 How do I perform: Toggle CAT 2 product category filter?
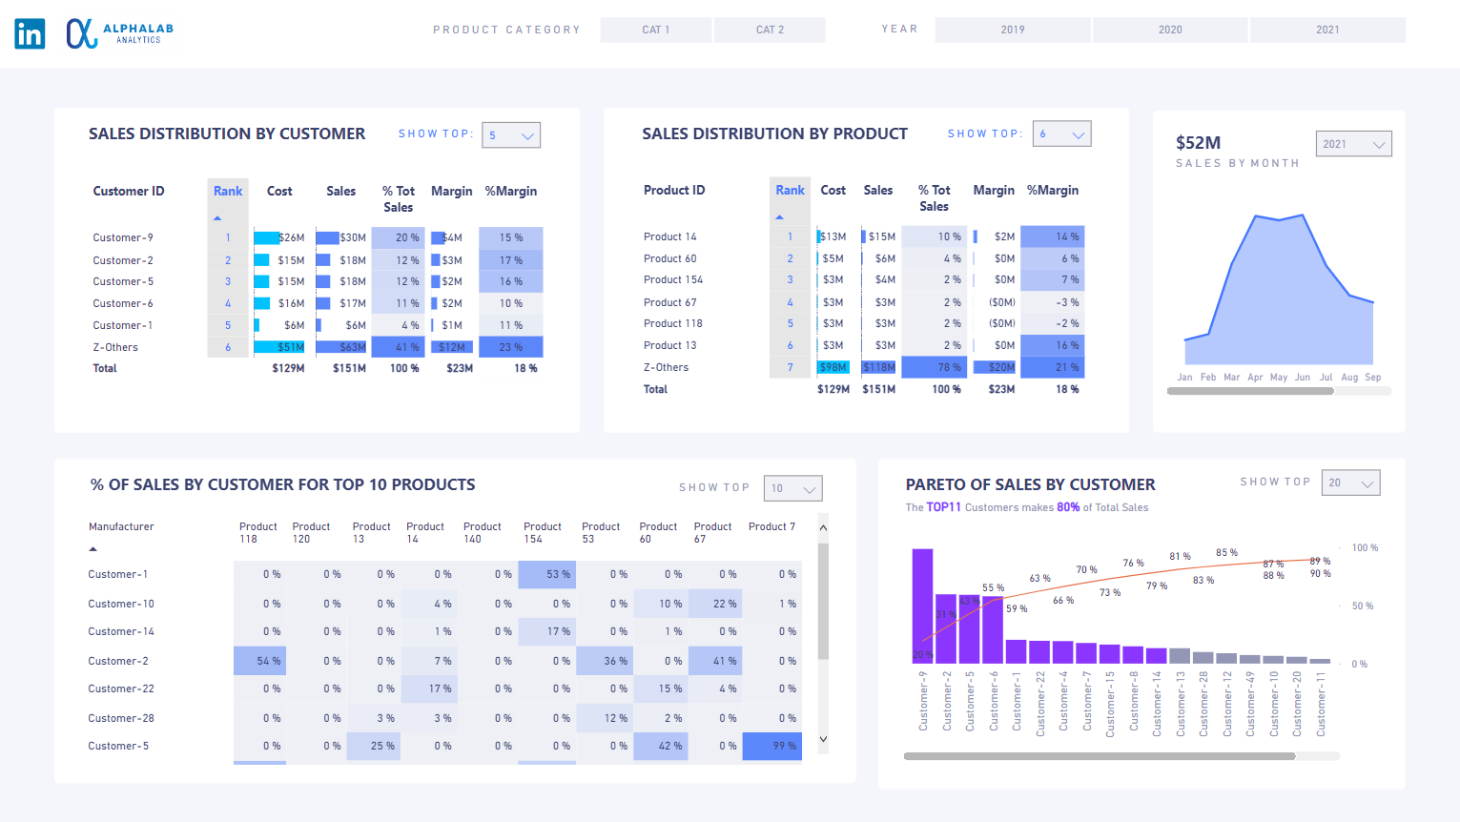pyautogui.click(x=770, y=30)
